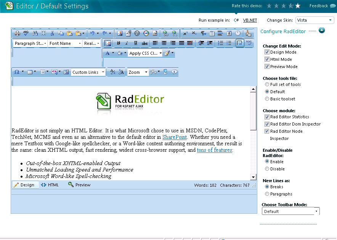337x240 pixels.
Task: Uncheck Html Mode checkbox
Action: pos(267,59)
